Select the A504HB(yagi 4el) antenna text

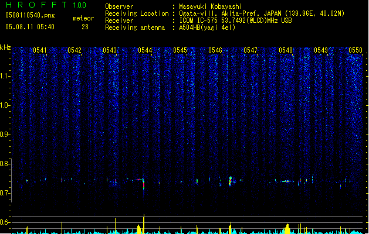point(207,27)
